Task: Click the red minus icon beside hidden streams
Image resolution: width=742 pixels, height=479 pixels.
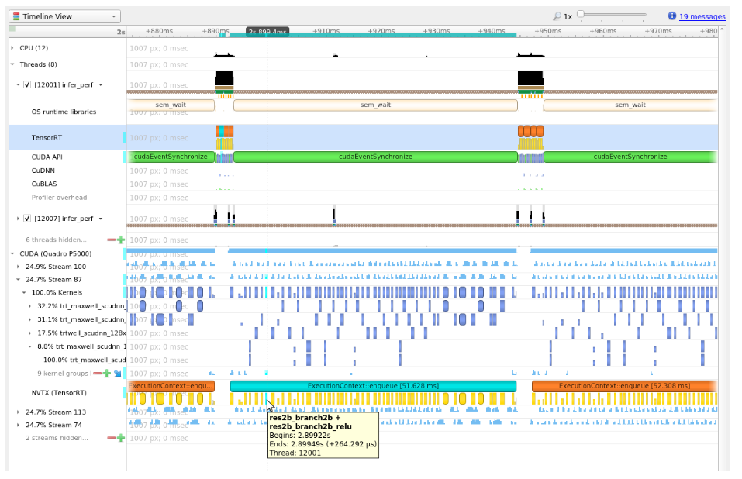Action: coord(111,438)
